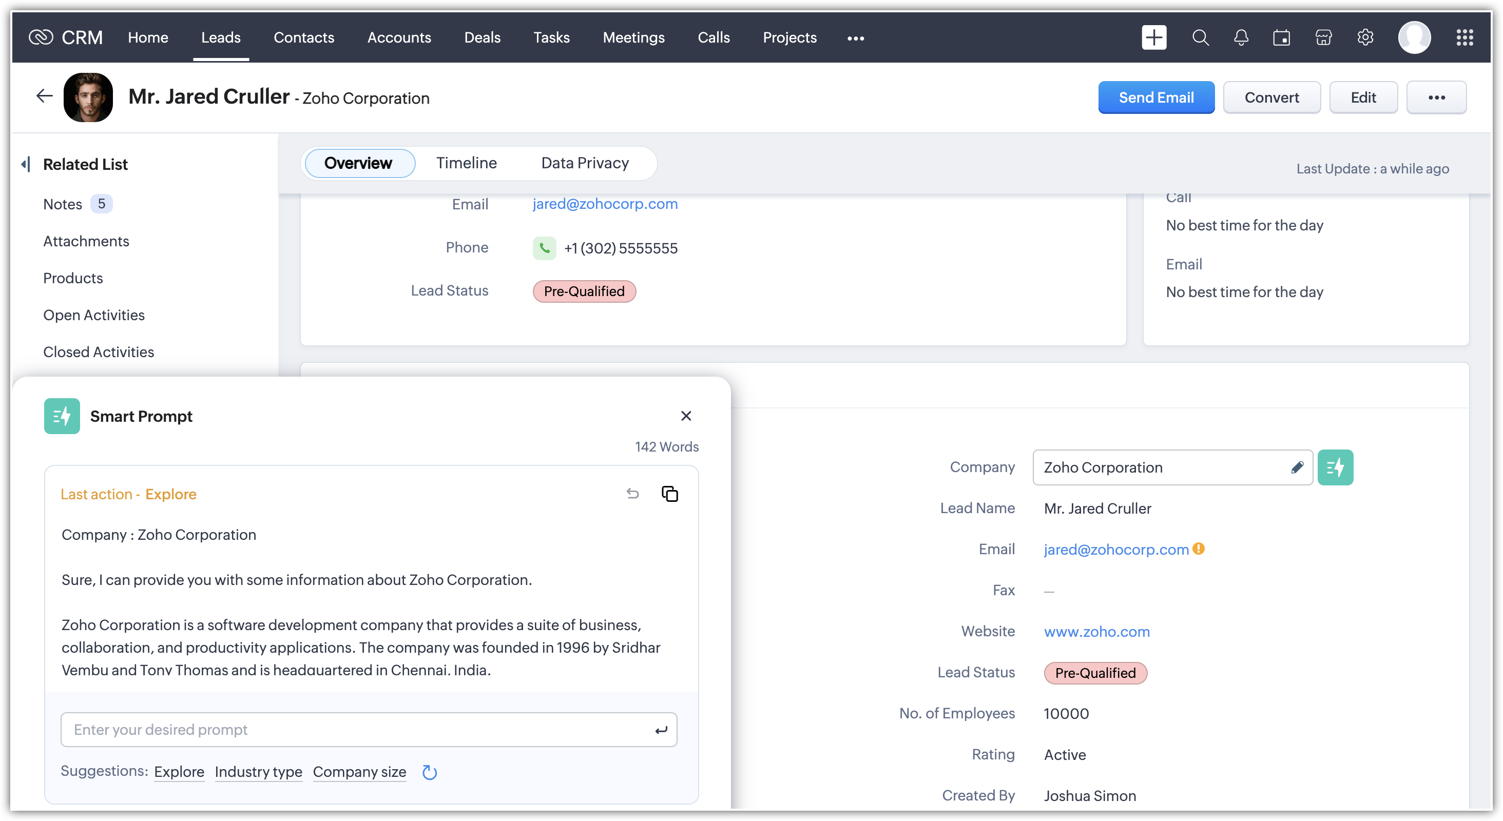1503x821 pixels.
Task: Open the marketplace store icon
Action: click(1323, 38)
